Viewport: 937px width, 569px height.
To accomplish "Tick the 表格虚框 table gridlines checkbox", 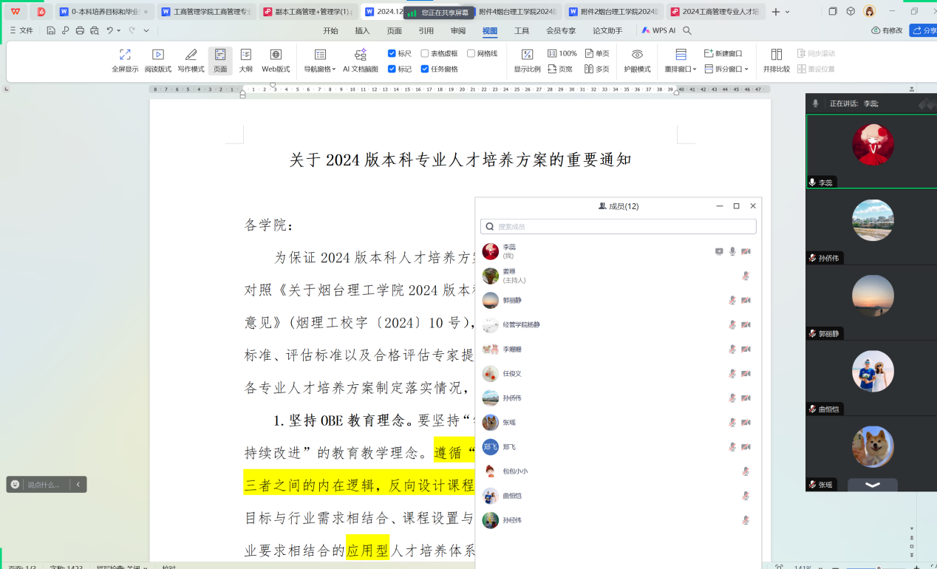I will [425, 53].
